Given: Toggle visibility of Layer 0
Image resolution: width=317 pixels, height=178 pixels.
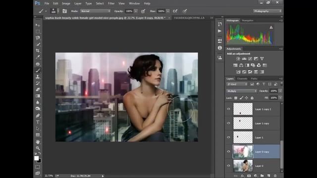Looking at the screenshot, I should (228, 166).
